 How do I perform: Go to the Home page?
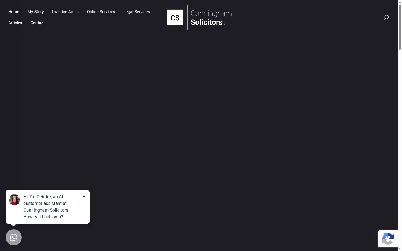coord(14,12)
